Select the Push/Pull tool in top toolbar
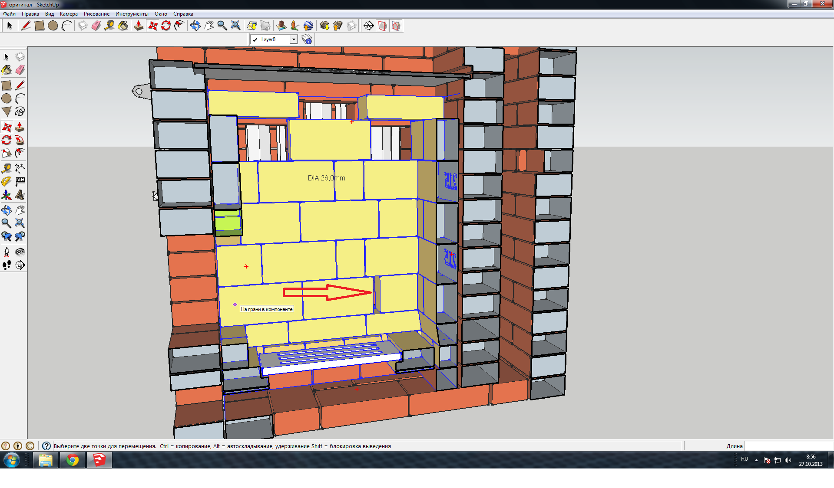 tap(139, 26)
